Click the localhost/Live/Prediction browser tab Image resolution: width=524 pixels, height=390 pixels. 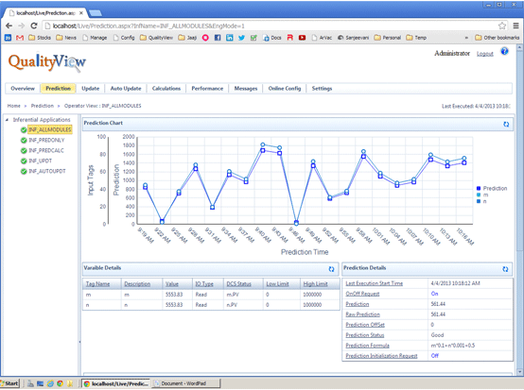point(45,13)
